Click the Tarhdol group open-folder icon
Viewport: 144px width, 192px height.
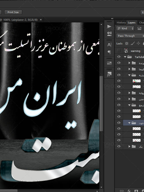tap(129, 57)
